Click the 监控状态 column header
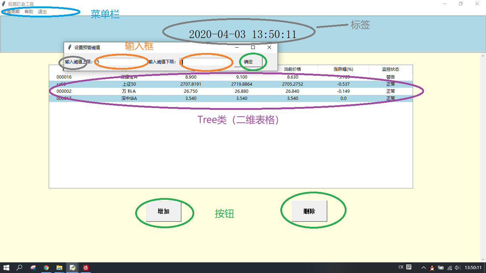The width and height of the screenshot is (486, 273). coord(391,69)
